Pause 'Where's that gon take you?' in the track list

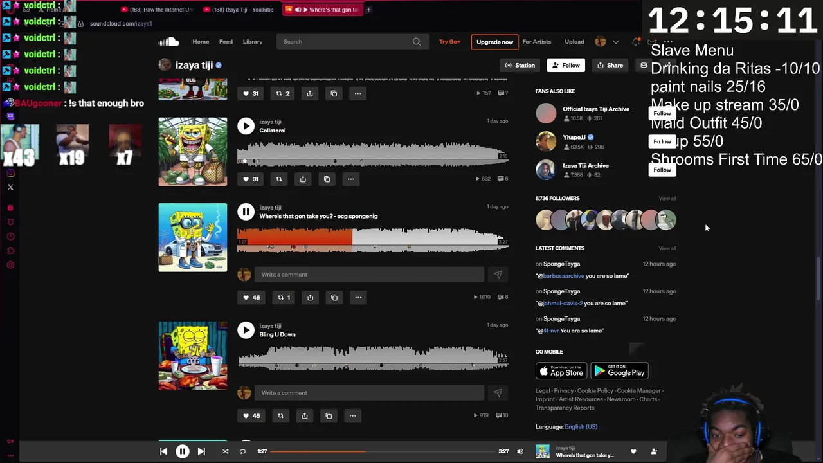click(246, 212)
